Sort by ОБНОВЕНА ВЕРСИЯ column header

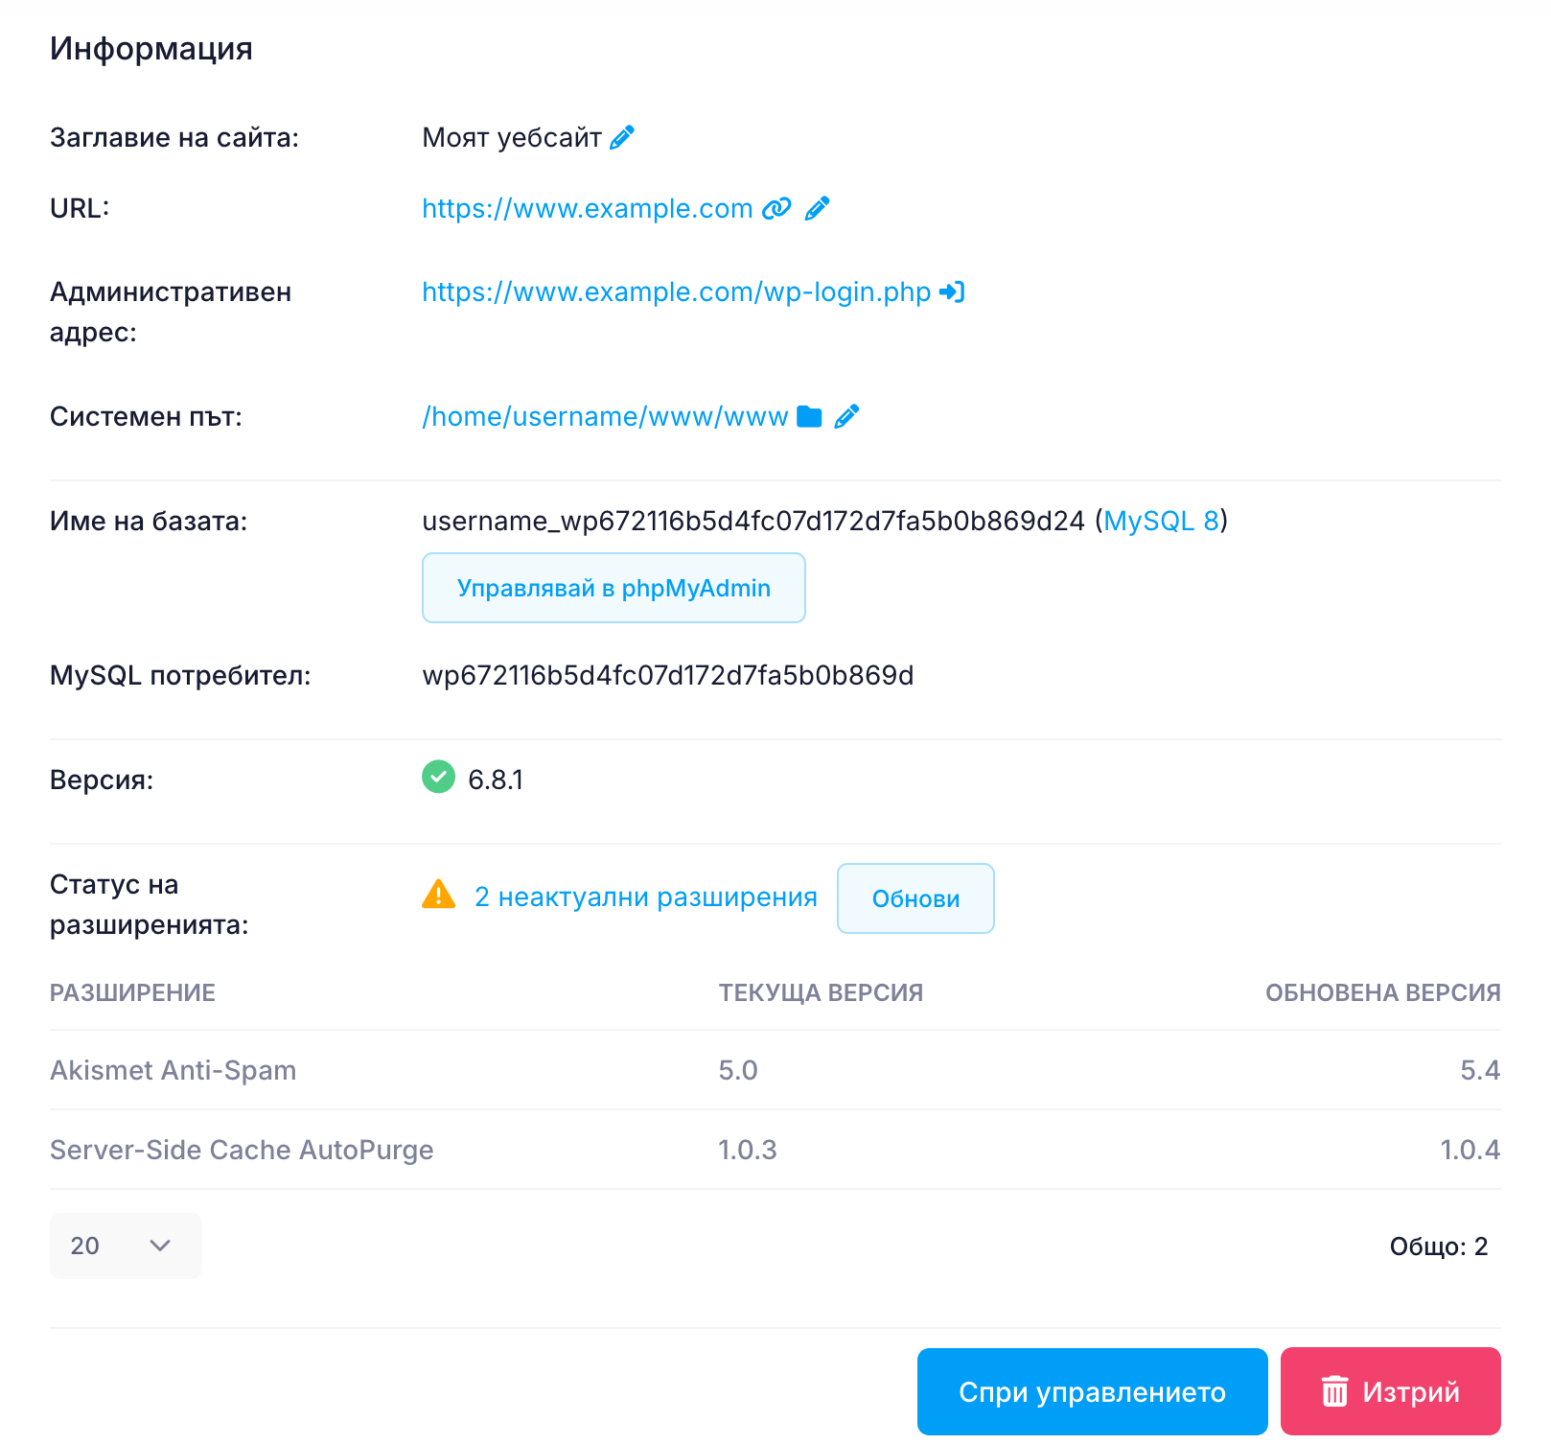point(1383,992)
